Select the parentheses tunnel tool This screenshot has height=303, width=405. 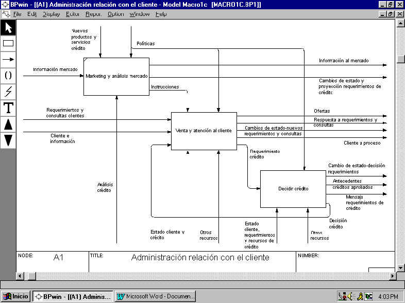click(8, 76)
